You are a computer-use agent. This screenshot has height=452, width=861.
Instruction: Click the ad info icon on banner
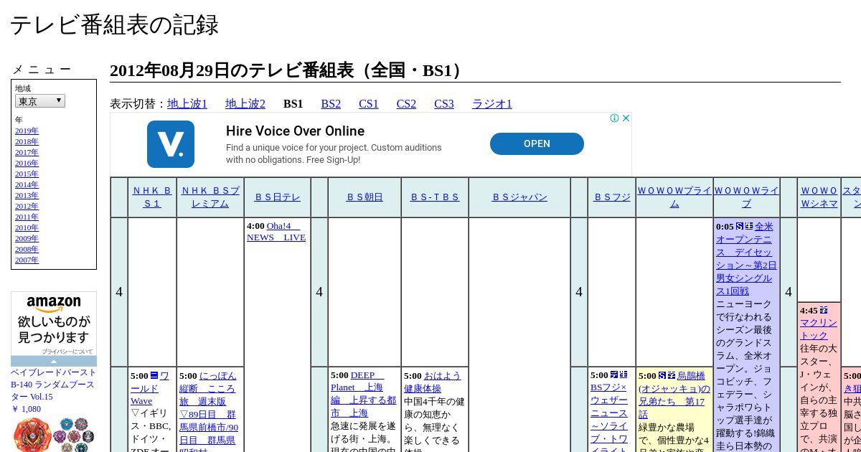(614, 118)
